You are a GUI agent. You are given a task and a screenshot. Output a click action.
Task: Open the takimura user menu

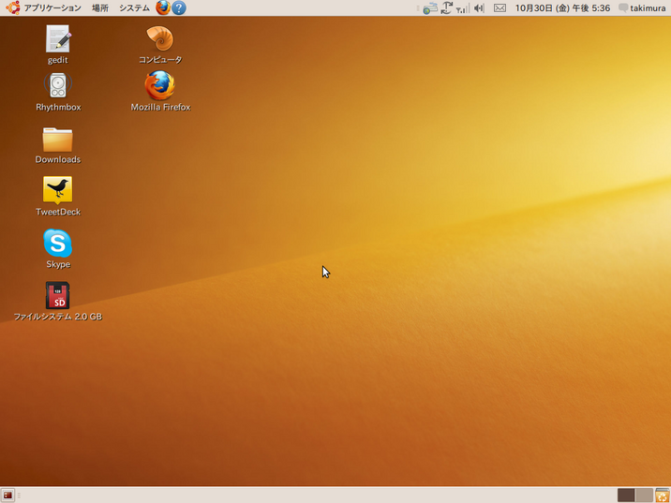[x=642, y=8]
